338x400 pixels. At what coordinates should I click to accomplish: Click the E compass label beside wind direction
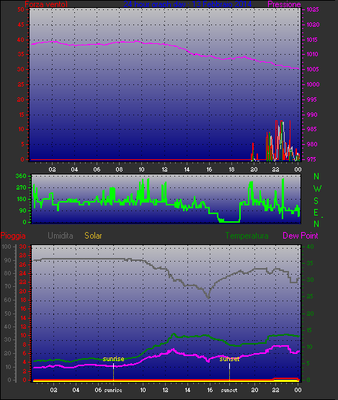[316, 213]
